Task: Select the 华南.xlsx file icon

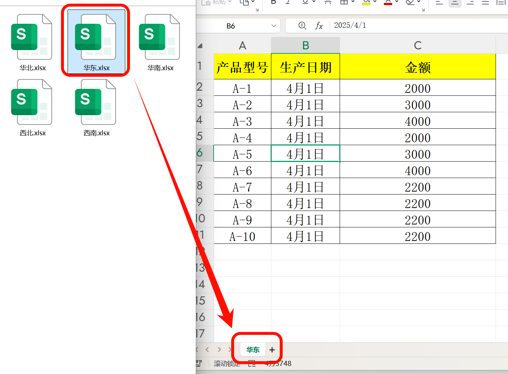Action: coord(160,37)
